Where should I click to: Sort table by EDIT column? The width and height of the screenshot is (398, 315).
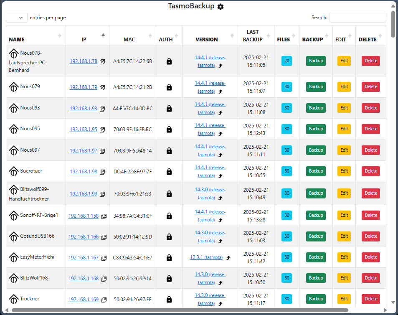[344, 36]
